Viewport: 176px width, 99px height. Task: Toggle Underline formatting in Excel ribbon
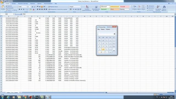tap(24, 9)
